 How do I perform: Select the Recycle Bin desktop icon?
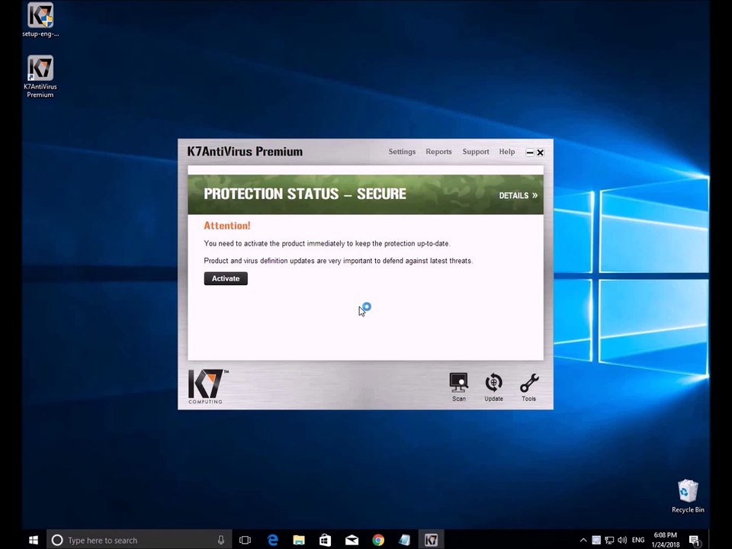pyautogui.click(x=688, y=496)
